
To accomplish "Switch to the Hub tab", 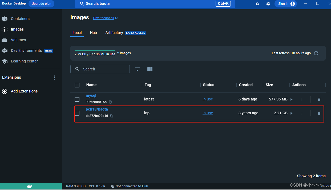I will tap(94, 33).
